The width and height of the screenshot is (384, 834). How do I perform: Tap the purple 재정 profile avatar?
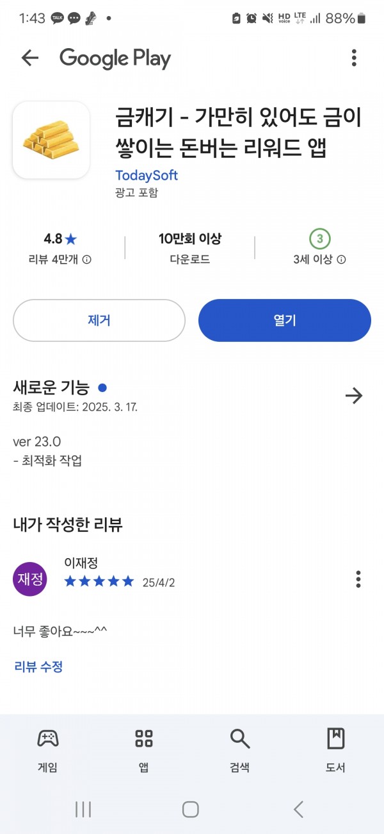(30, 579)
